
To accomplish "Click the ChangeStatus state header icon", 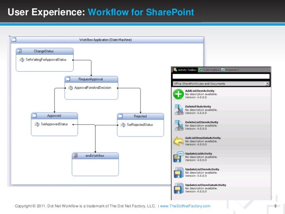I will click(x=20, y=51).
